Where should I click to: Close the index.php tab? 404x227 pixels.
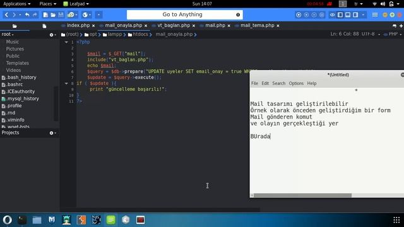pyautogui.click(x=93, y=26)
